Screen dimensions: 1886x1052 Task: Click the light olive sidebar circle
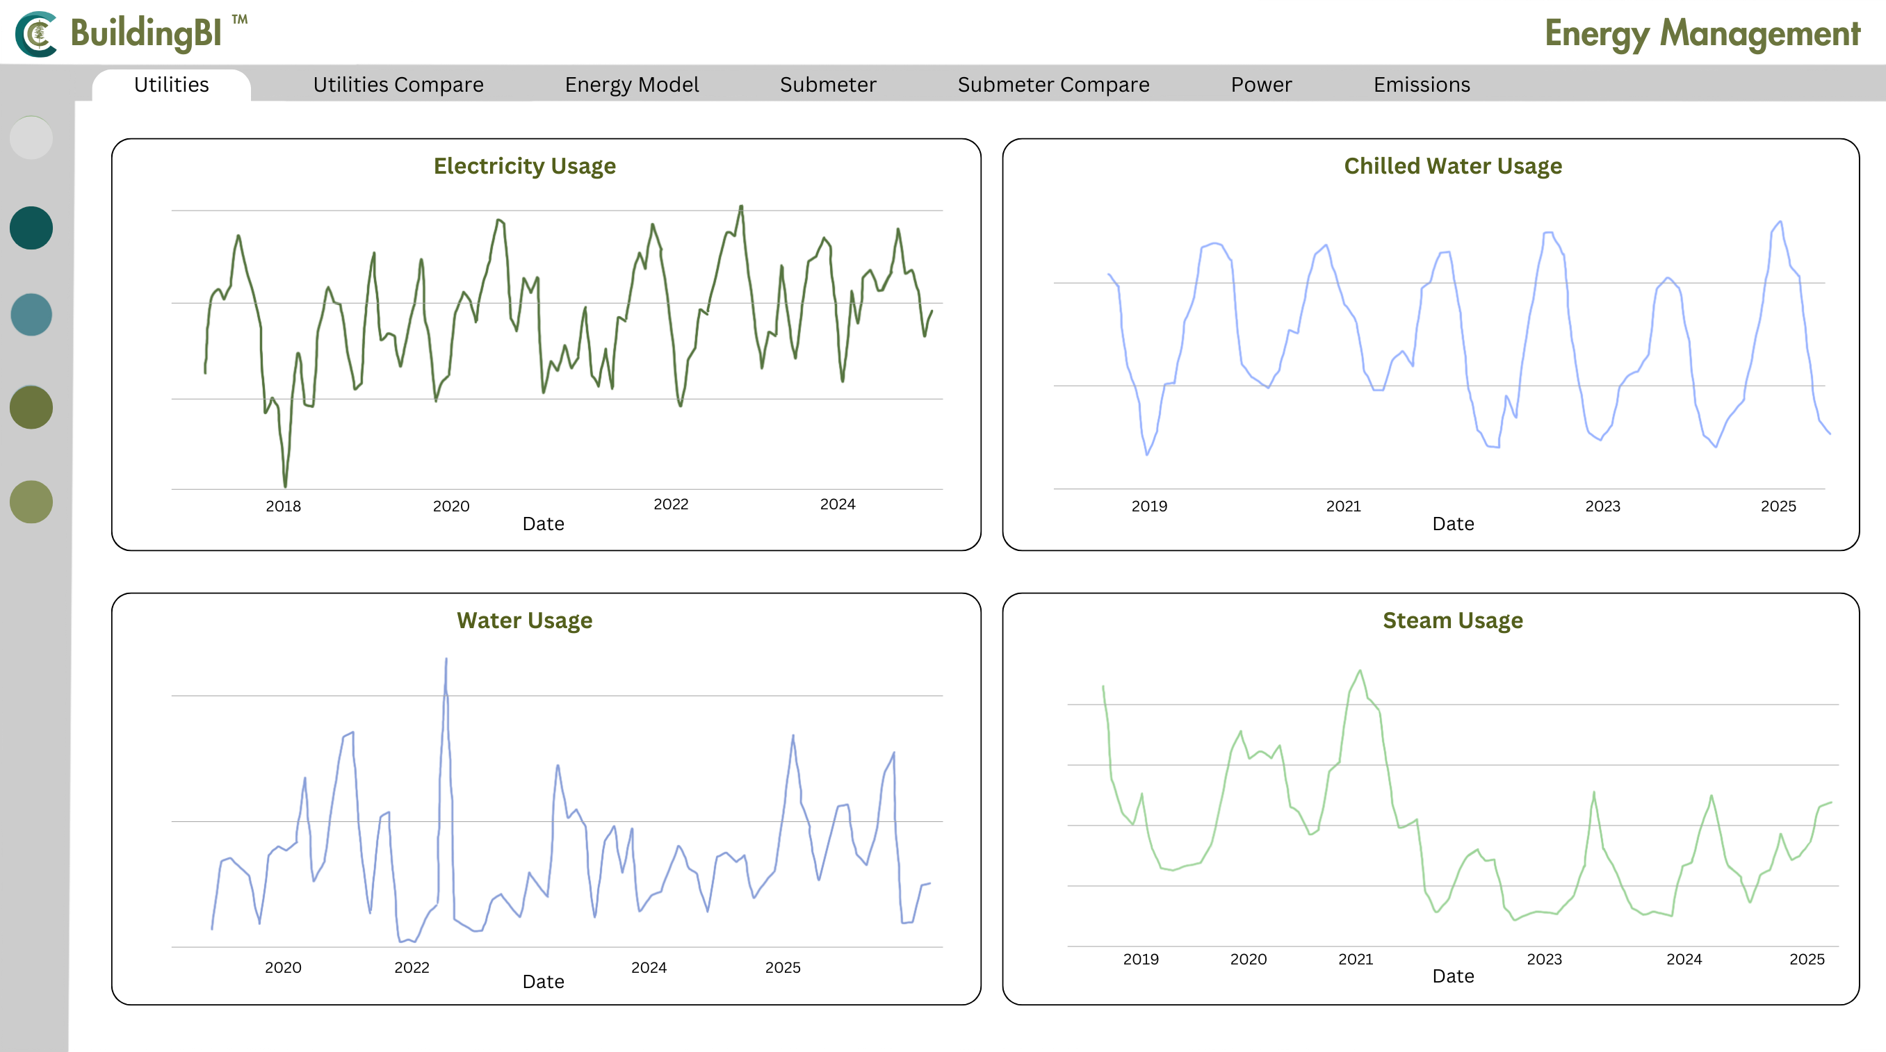pyautogui.click(x=31, y=502)
